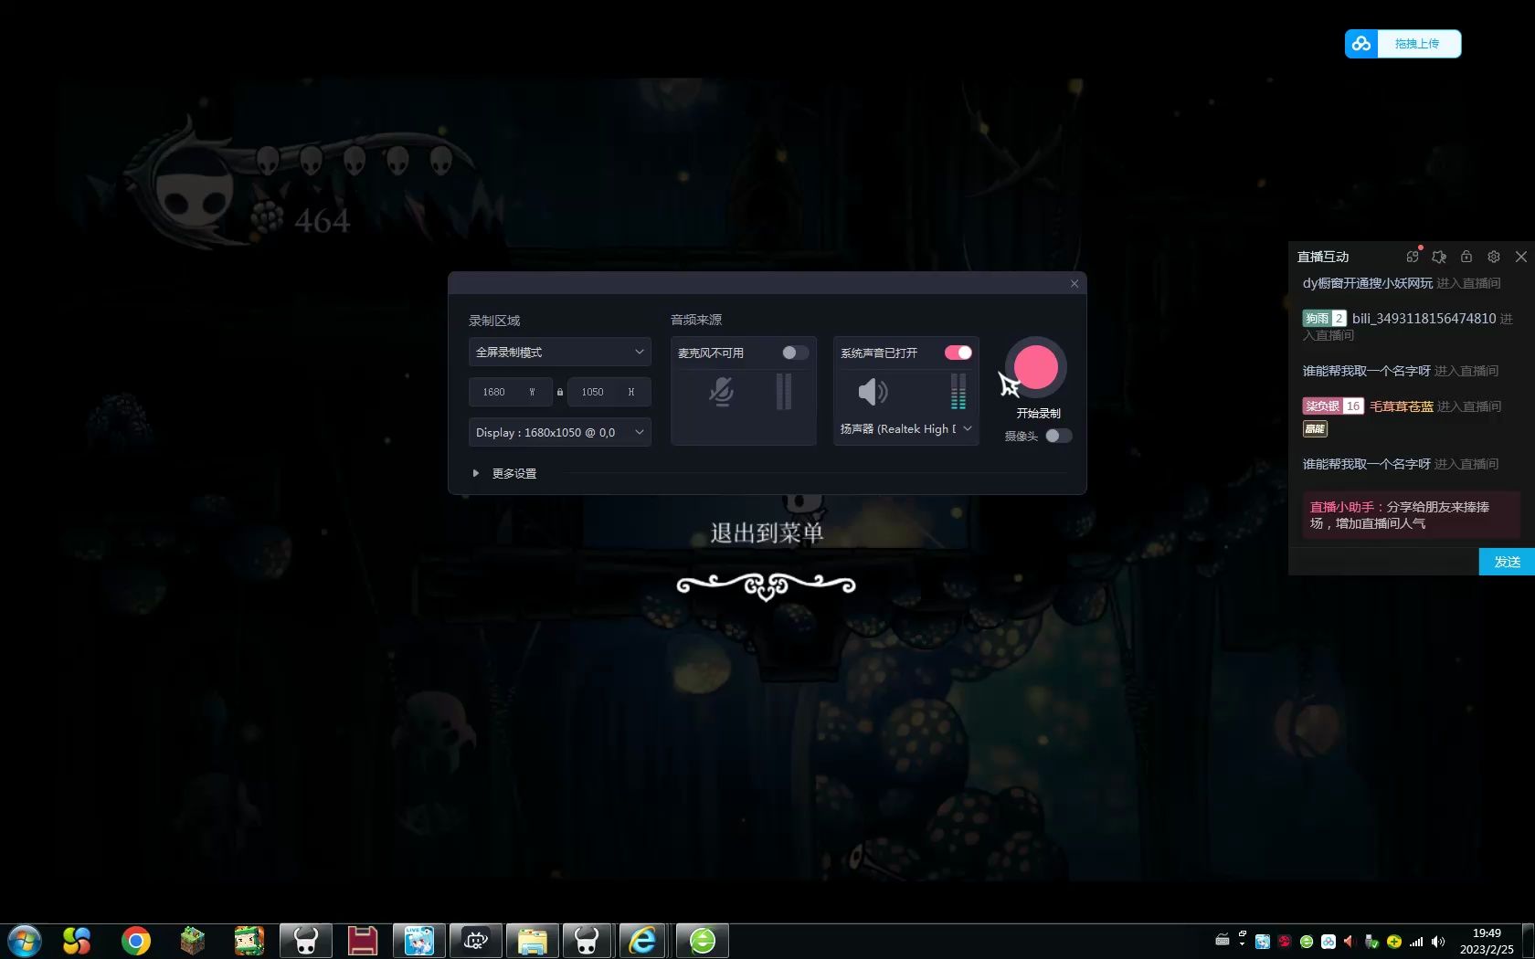Open the 扬声器 (Realtek High) device dropdown
The width and height of the screenshot is (1535, 959).
(905, 428)
